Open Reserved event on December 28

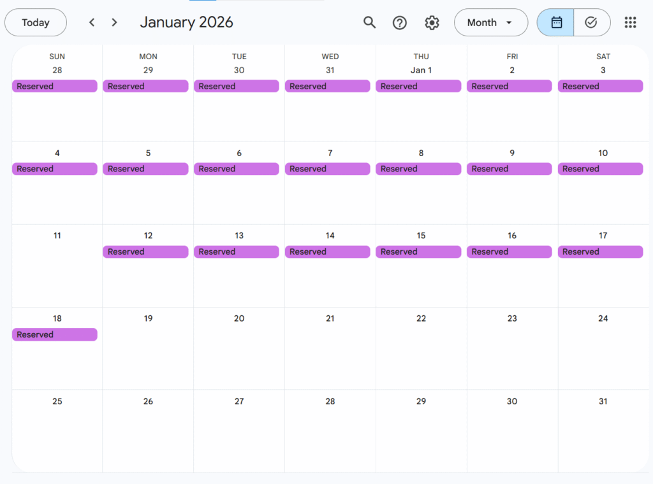point(55,86)
